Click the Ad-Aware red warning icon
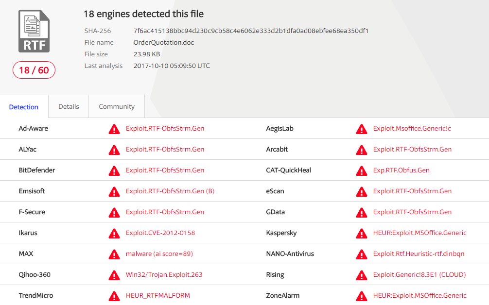Image resolution: width=489 pixels, height=305 pixels. point(114,129)
